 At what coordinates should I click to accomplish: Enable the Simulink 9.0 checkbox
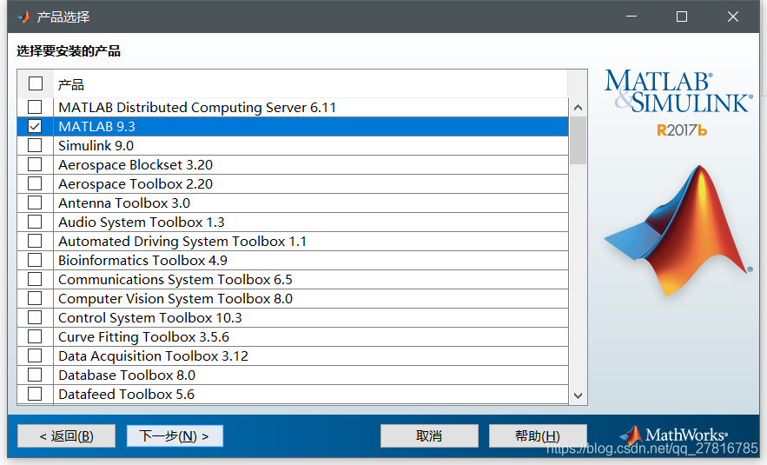[35, 146]
